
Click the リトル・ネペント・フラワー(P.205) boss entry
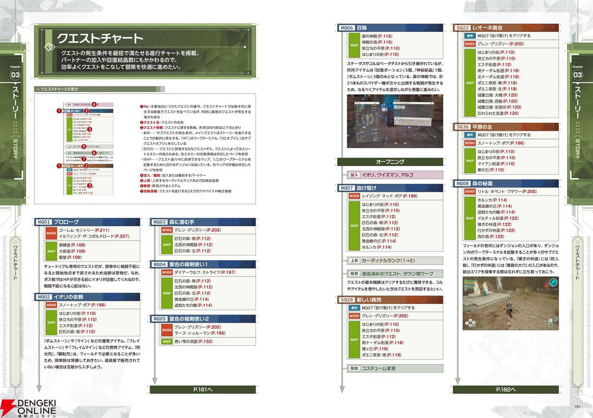tap(507, 192)
